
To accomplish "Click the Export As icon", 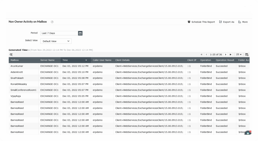I will click(220, 22).
